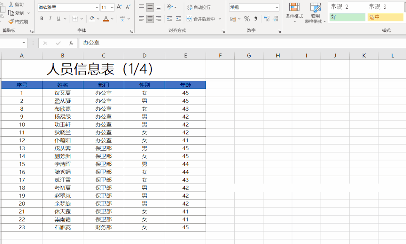Open the font color dropdown arrow
Image resolution: width=406 pixels, height=244 pixels.
tap(112, 19)
